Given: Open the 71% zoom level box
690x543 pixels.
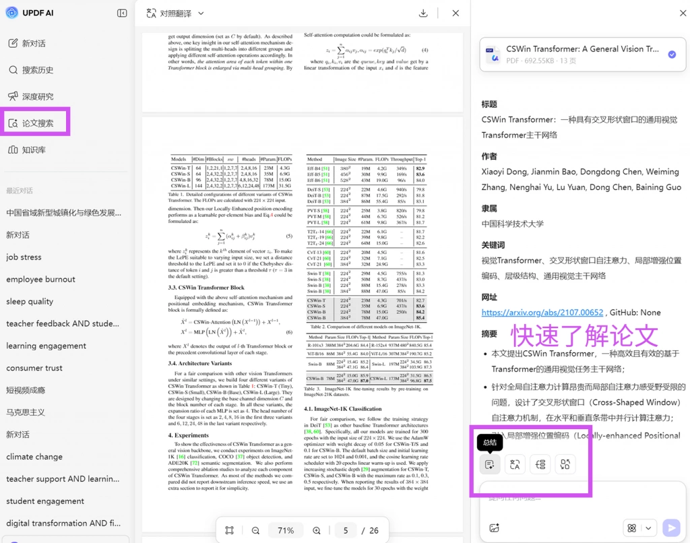Looking at the screenshot, I should click(286, 531).
